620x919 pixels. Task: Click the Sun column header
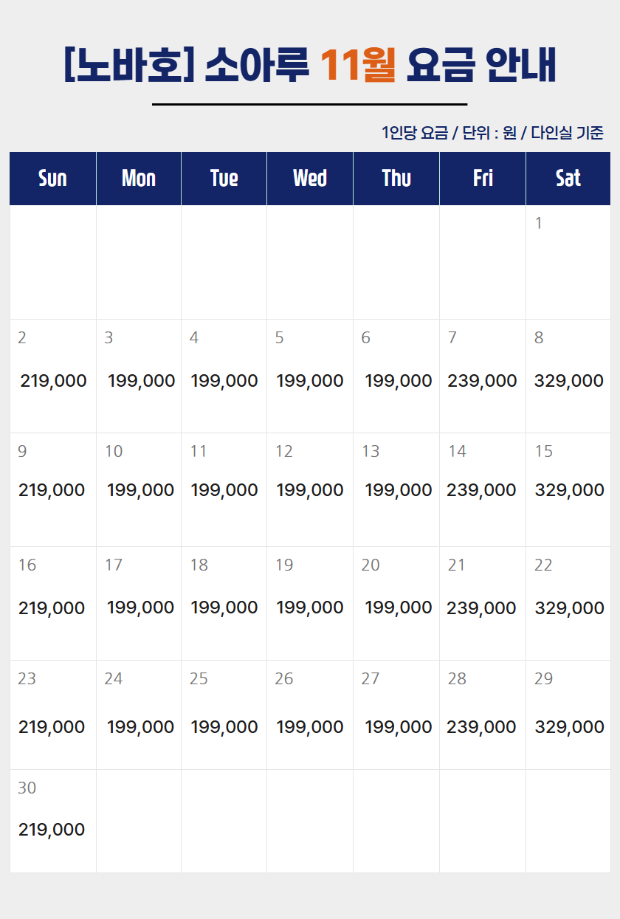pos(52,178)
